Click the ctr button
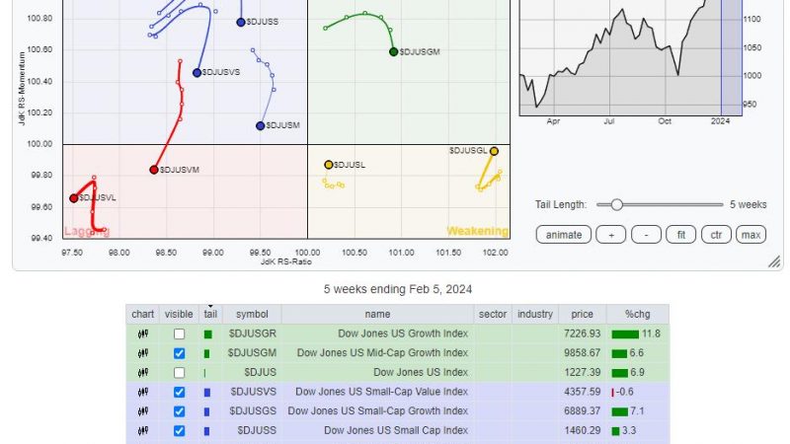This screenshot has height=444, width=790. click(x=716, y=235)
